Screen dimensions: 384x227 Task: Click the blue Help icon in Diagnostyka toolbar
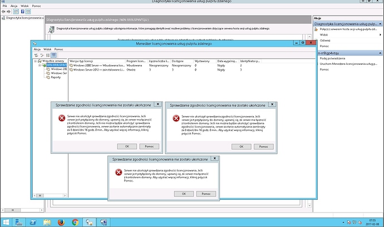coord(22,12)
